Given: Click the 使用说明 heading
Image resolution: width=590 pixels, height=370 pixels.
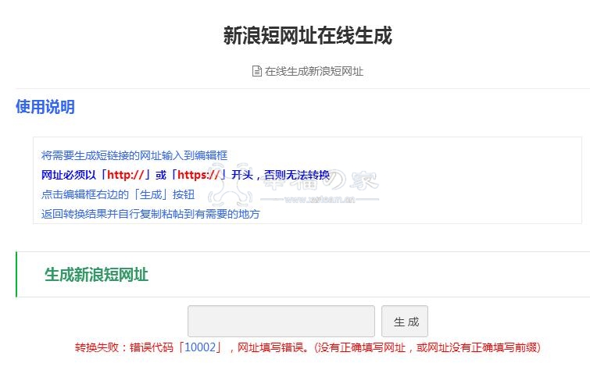Looking at the screenshot, I should tap(45, 107).
